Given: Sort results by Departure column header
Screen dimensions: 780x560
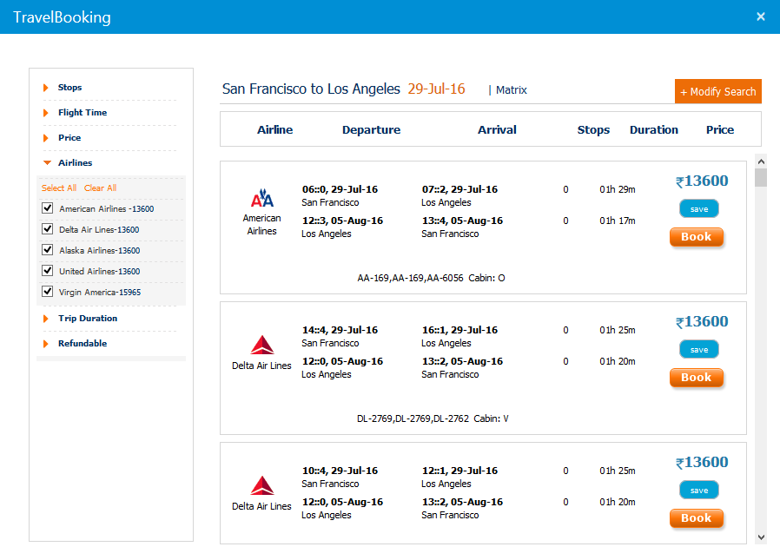Looking at the screenshot, I should coord(371,130).
